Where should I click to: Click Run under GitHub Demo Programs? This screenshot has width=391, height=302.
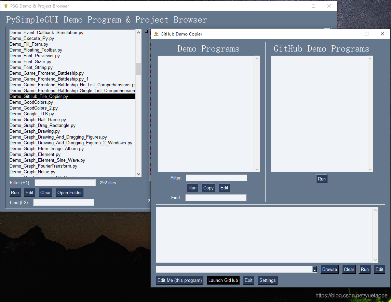click(x=322, y=179)
